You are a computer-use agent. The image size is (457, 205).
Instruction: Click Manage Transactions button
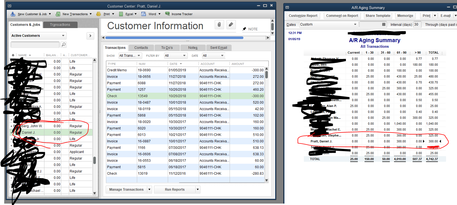126,190
